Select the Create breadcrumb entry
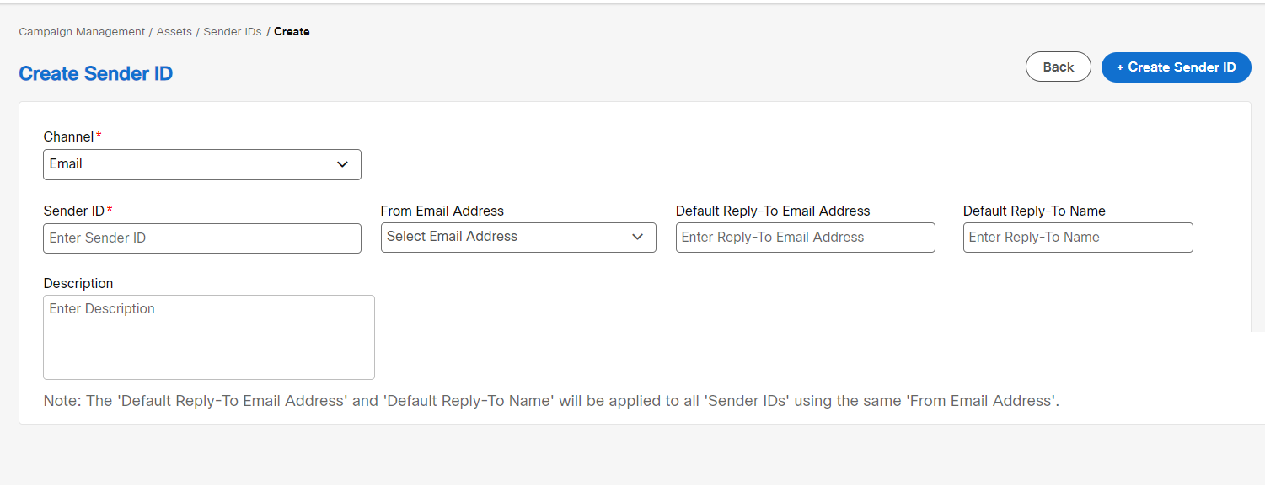Screen dimensions: 1265x497 point(292,31)
